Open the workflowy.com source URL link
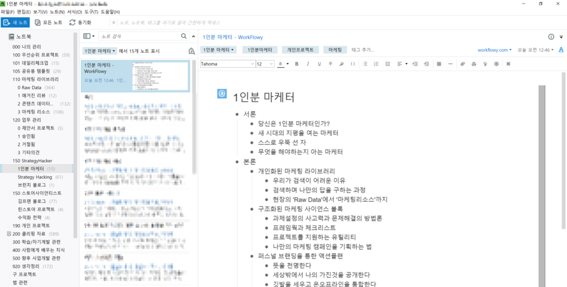This screenshot has height=287, width=567. point(494,50)
